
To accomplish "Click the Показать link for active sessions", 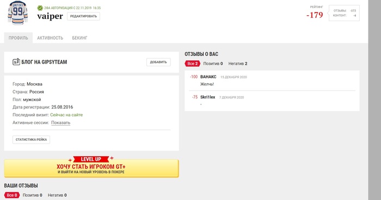I will tap(61, 123).
